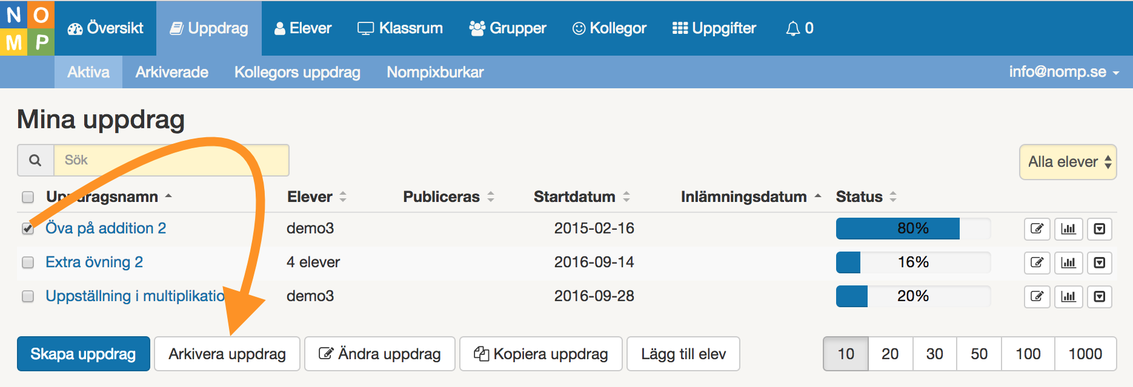Expand the info@nomp.se account menu

tap(1063, 72)
